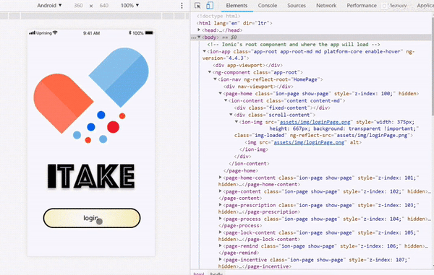Click the wifi icon in phone status bar
The image size is (434, 275).
[x=55, y=33]
